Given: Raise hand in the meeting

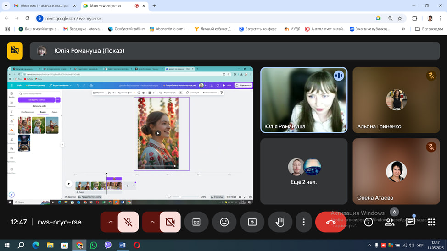Looking at the screenshot, I should point(280,222).
